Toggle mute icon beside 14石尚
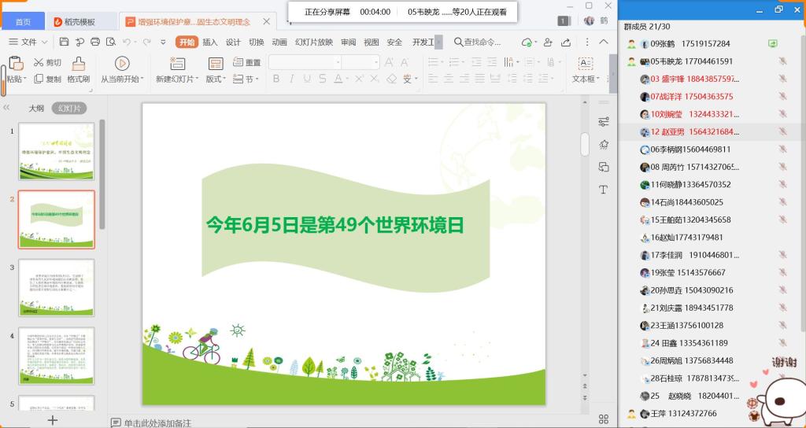The width and height of the screenshot is (806, 428). tap(782, 202)
